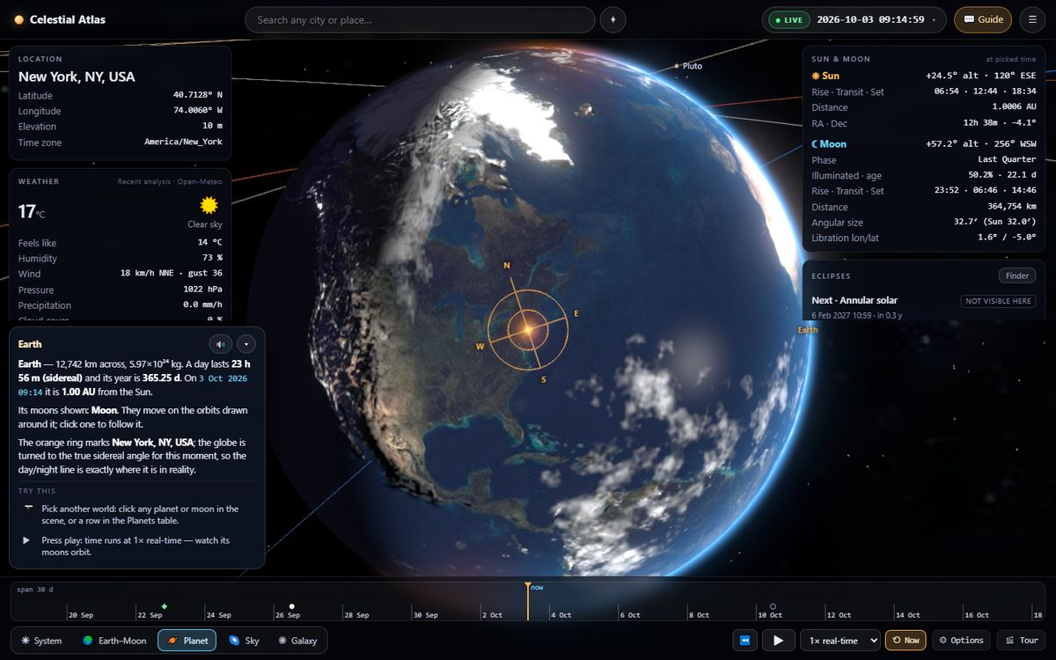Open the Guide button
Viewport: 1056px width, 660px height.
(983, 19)
